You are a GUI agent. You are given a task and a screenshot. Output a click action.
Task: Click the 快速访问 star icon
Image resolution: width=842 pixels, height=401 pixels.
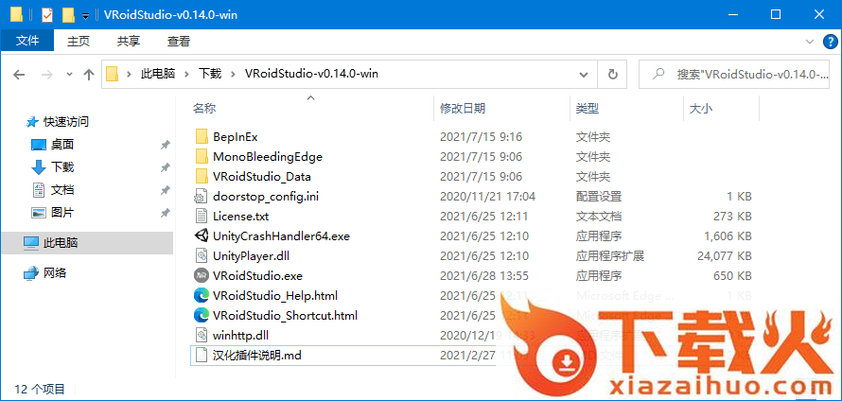[32, 122]
